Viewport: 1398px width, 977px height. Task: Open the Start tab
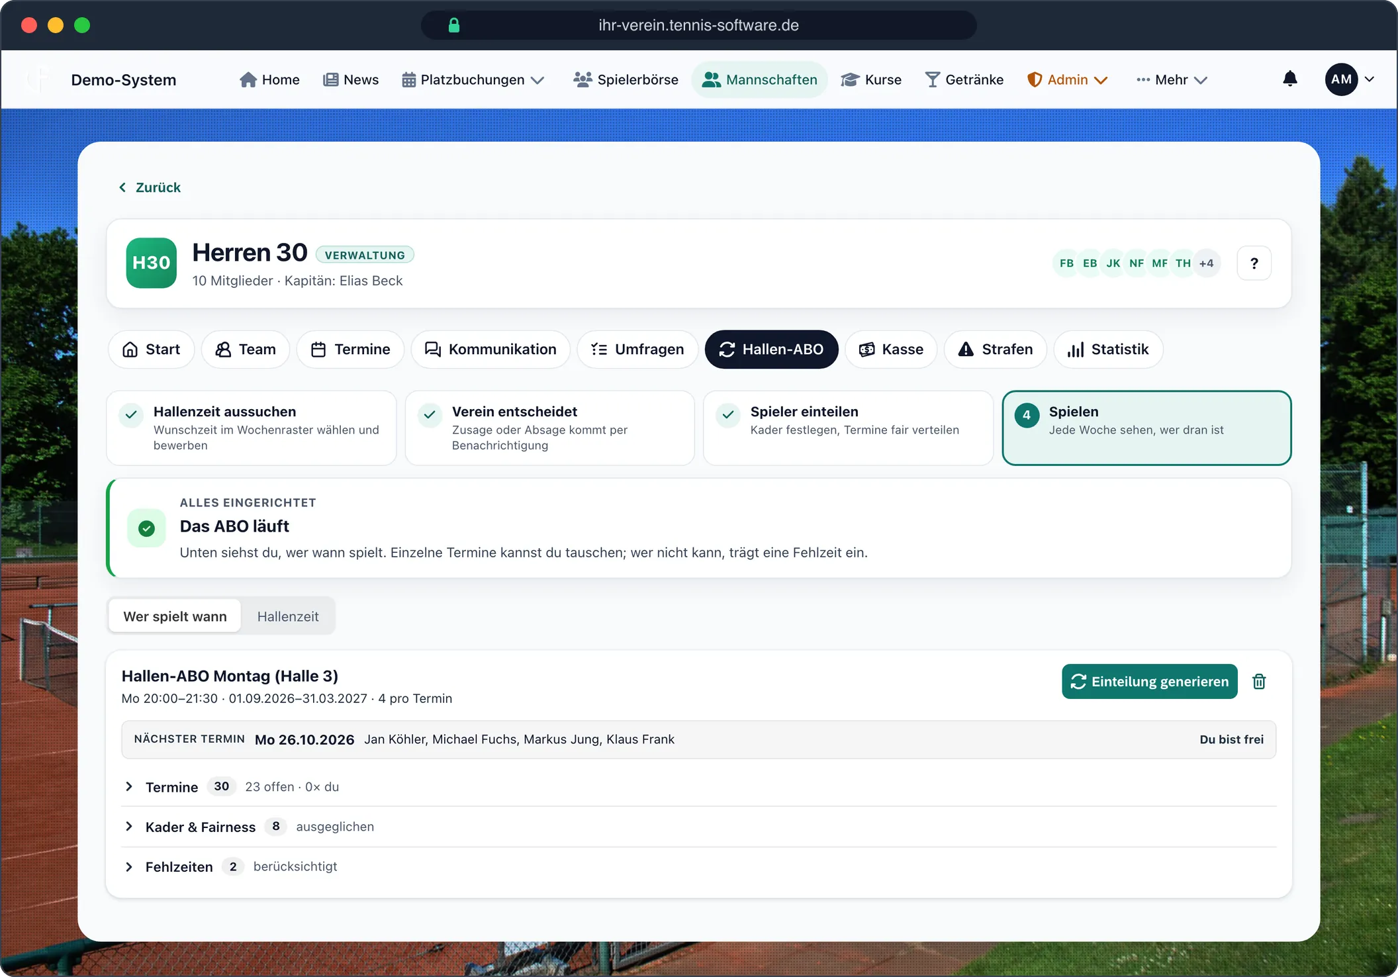[151, 349]
